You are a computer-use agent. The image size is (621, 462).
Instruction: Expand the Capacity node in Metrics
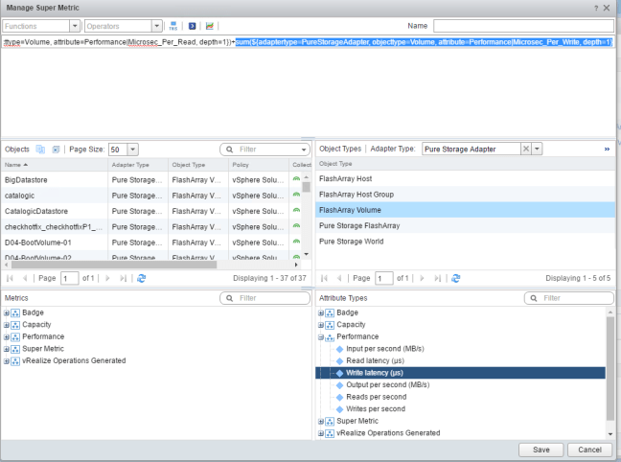[x=8, y=325]
